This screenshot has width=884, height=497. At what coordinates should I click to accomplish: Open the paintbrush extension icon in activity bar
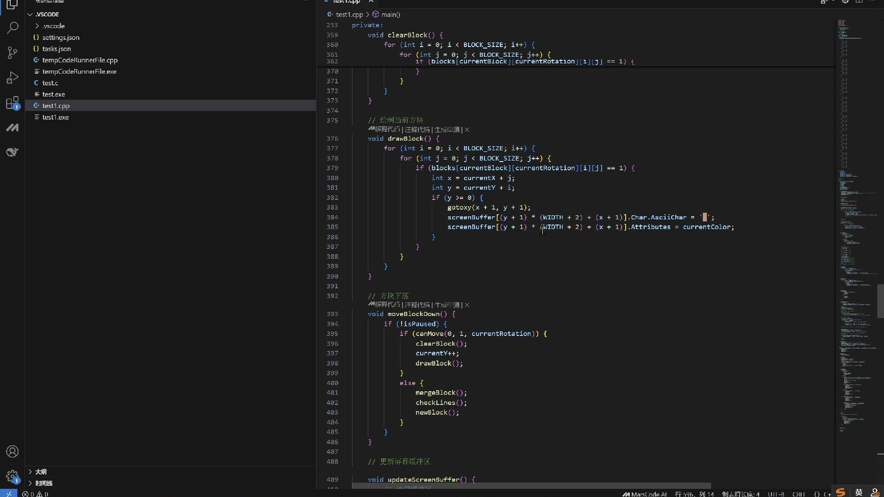pos(12,152)
